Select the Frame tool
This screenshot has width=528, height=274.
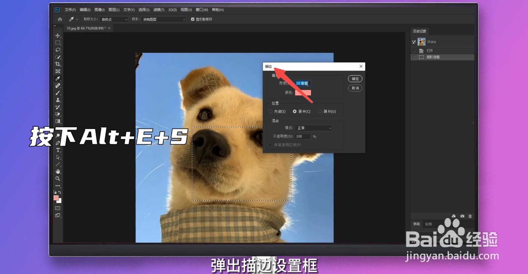coord(58,71)
